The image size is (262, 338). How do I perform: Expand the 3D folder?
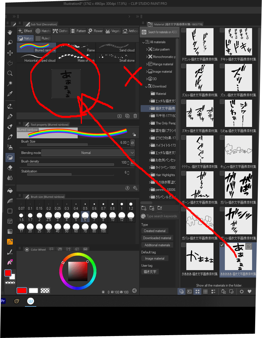[x=147, y=79]
